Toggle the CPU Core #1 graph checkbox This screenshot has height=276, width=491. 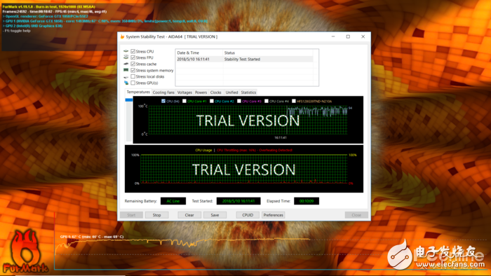tap(184, 101)
